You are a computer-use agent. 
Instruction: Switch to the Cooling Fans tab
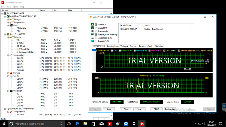click(x=113, y=46)
